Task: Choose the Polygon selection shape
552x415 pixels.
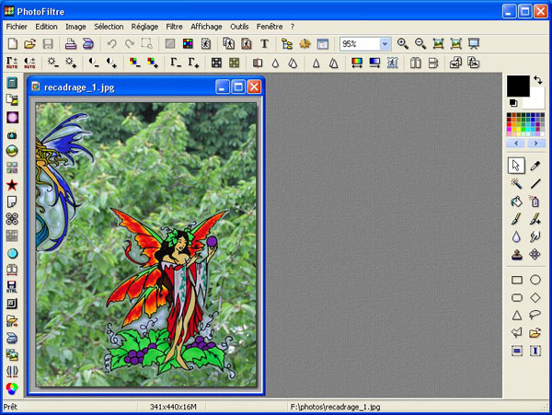Action: coord(516,332)
